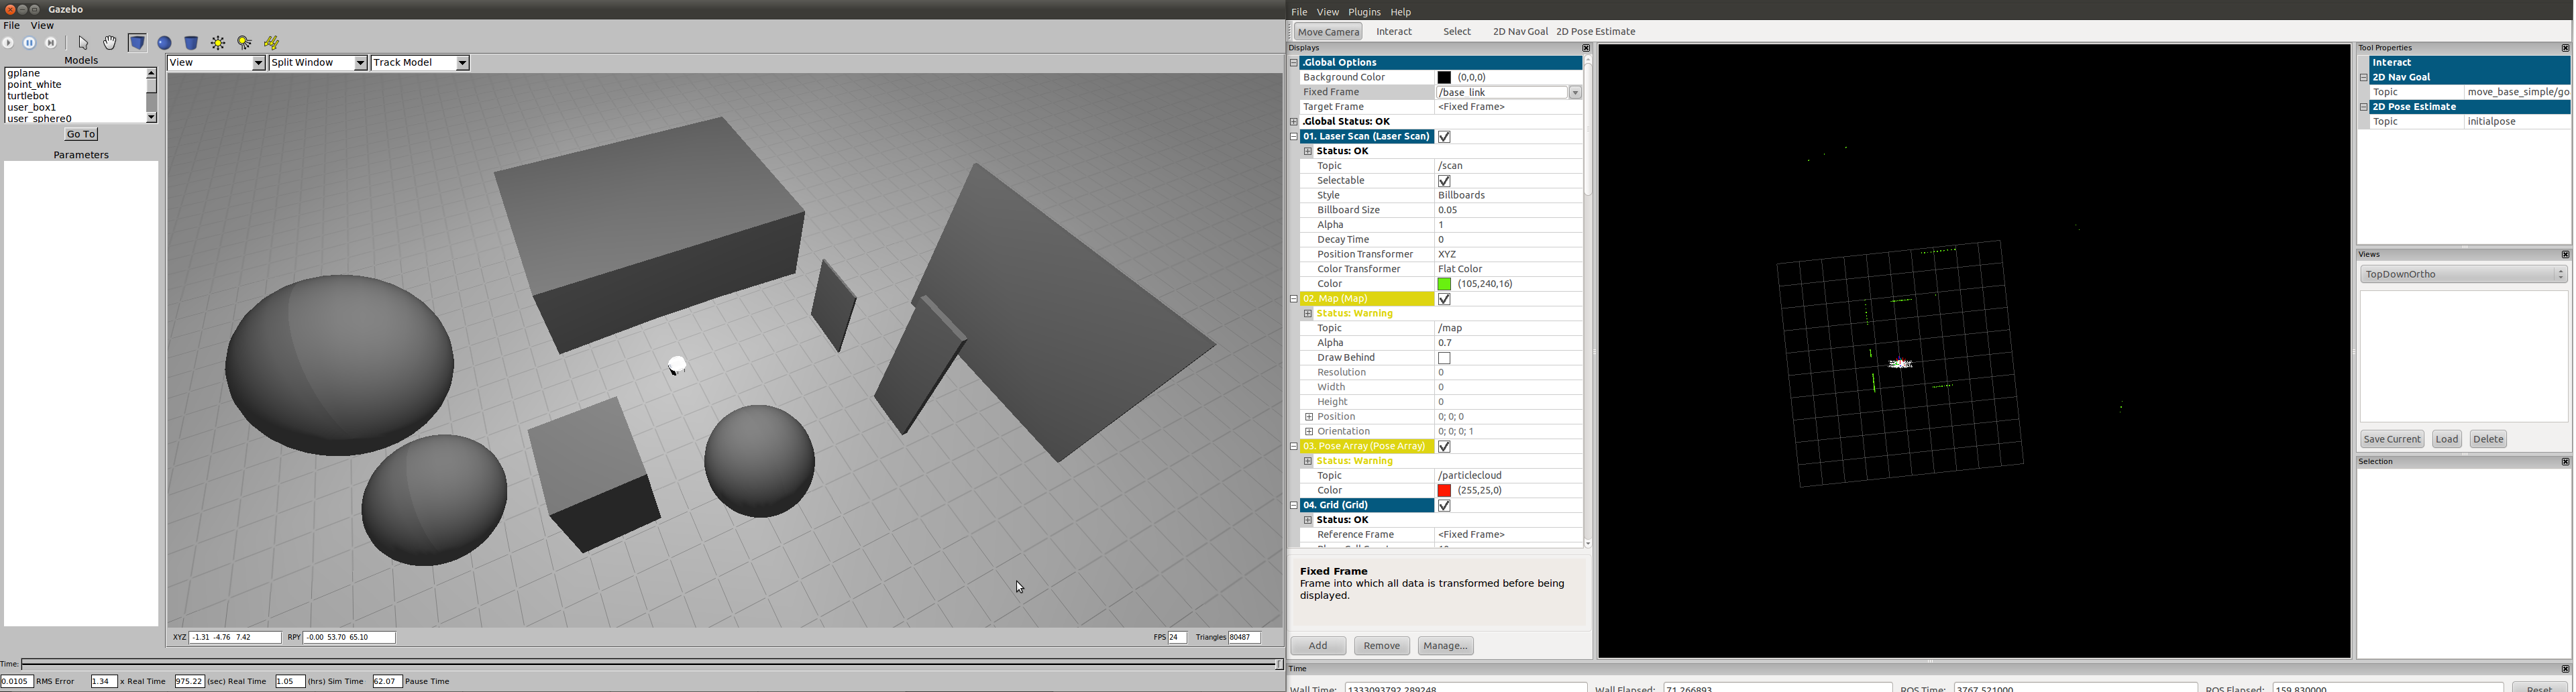Click the Gazebo time slider bar

(x=652, y=664)
